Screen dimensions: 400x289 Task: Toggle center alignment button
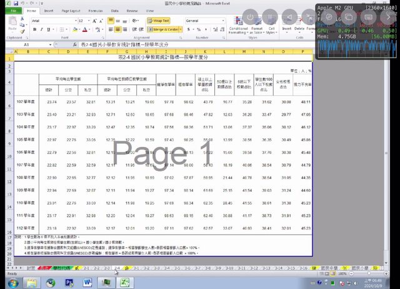pyautogui.click(x=118, y=29)
